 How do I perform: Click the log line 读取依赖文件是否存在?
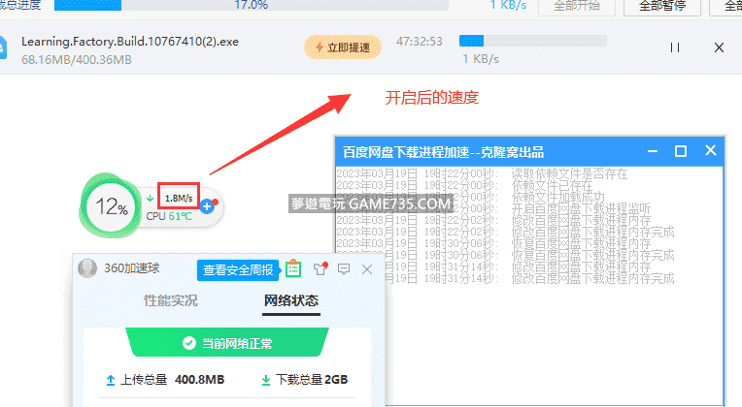pyautogui.click(x=483, y=173)
